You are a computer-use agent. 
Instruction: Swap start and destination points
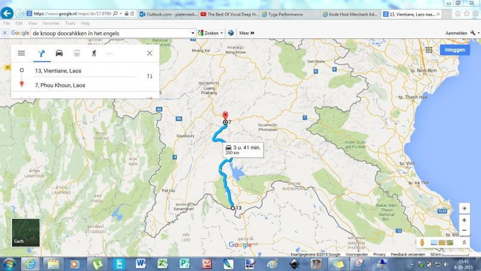[150, 76]
